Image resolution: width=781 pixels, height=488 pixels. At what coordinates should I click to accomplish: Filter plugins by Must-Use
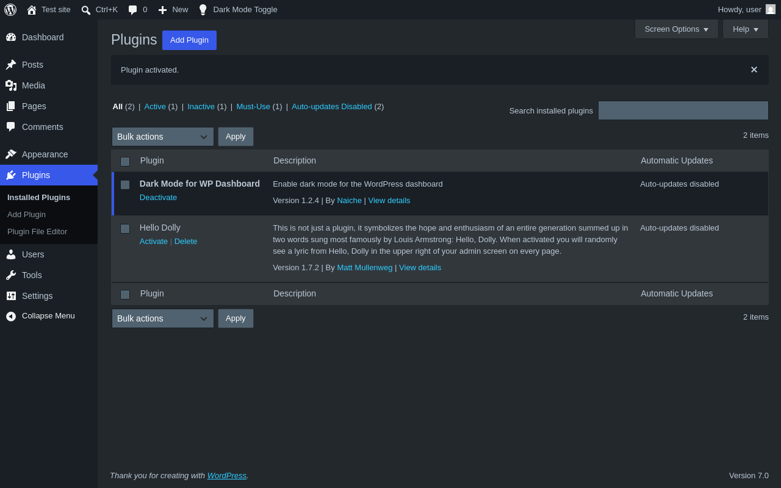click(253, 106)
